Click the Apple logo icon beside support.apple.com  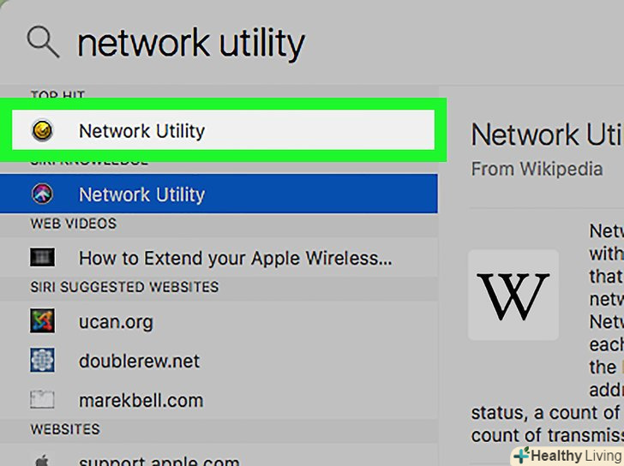coord(42,459)
